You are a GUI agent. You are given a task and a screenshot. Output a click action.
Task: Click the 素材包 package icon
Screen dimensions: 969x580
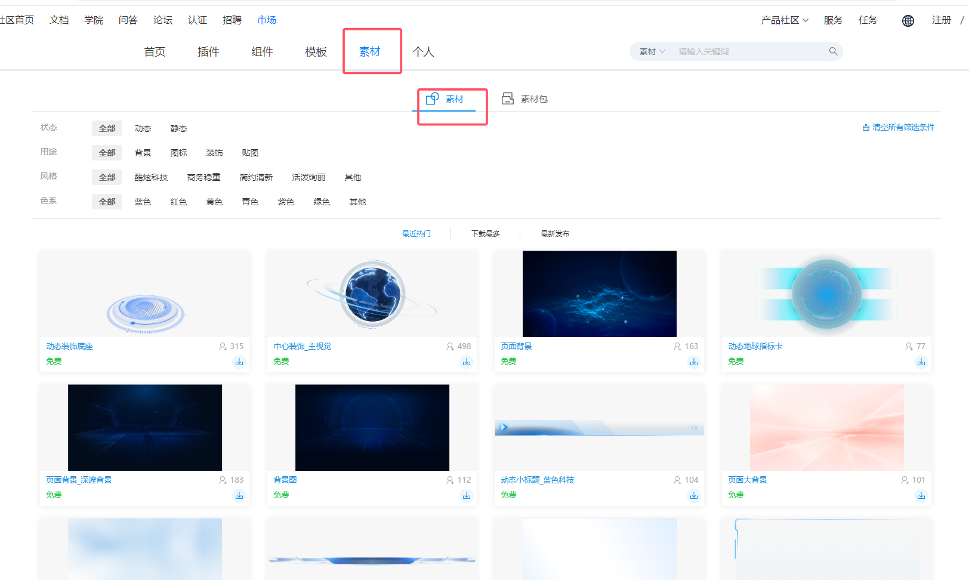[x=508, y=98]
